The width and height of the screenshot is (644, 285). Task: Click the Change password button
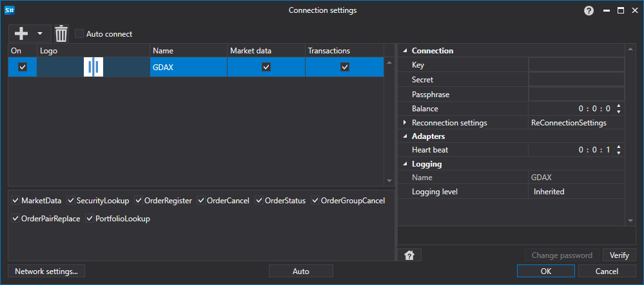562,255
